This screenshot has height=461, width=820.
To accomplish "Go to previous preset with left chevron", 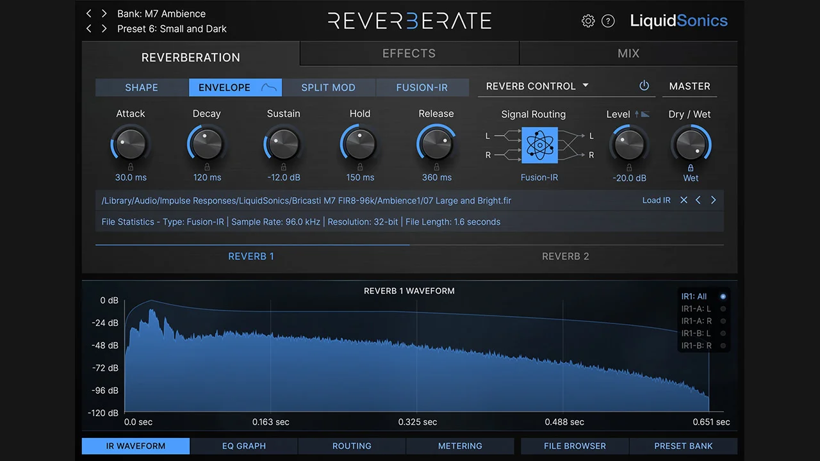I will [x=89, y=29].
